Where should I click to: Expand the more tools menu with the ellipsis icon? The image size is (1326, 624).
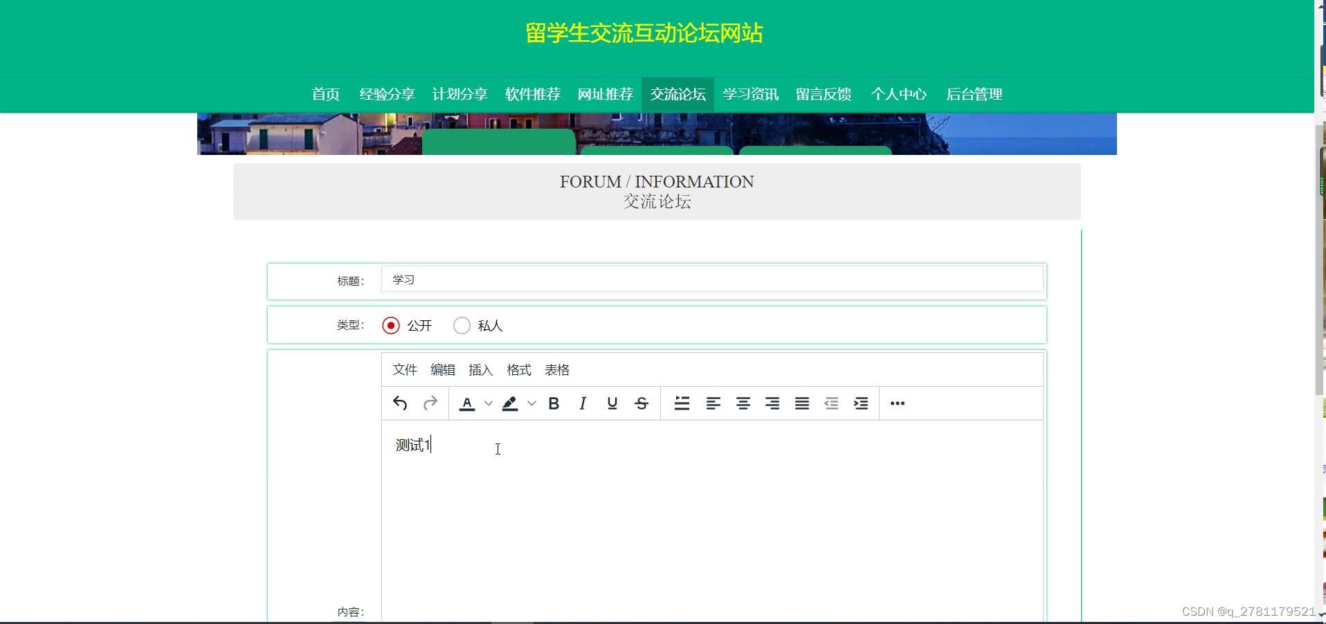click(x=897, y=404)
